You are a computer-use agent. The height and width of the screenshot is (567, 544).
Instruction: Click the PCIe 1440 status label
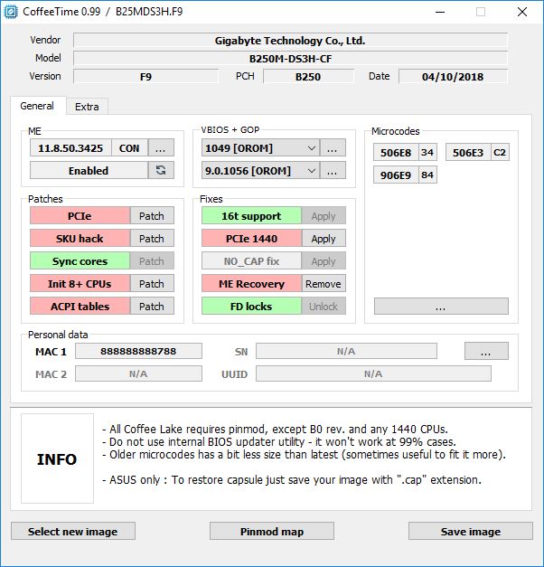tap(251, 239)
